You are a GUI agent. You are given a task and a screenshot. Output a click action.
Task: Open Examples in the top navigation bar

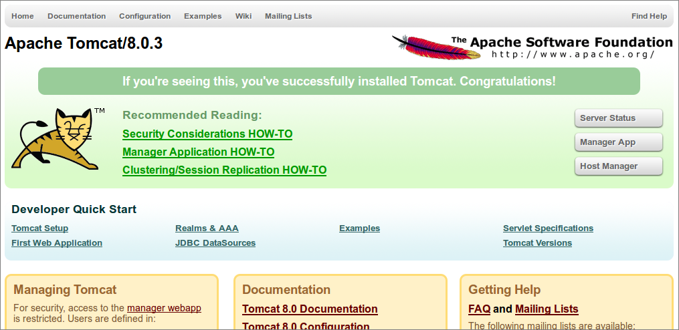point(203,16)
